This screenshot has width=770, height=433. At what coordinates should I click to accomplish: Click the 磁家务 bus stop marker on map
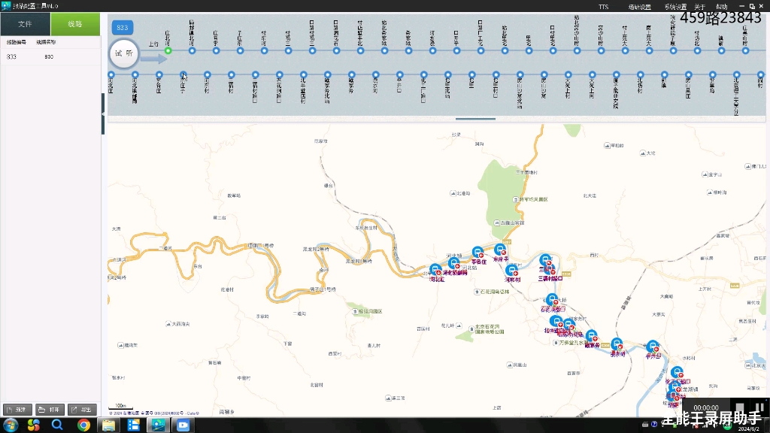tap(592, 336)
